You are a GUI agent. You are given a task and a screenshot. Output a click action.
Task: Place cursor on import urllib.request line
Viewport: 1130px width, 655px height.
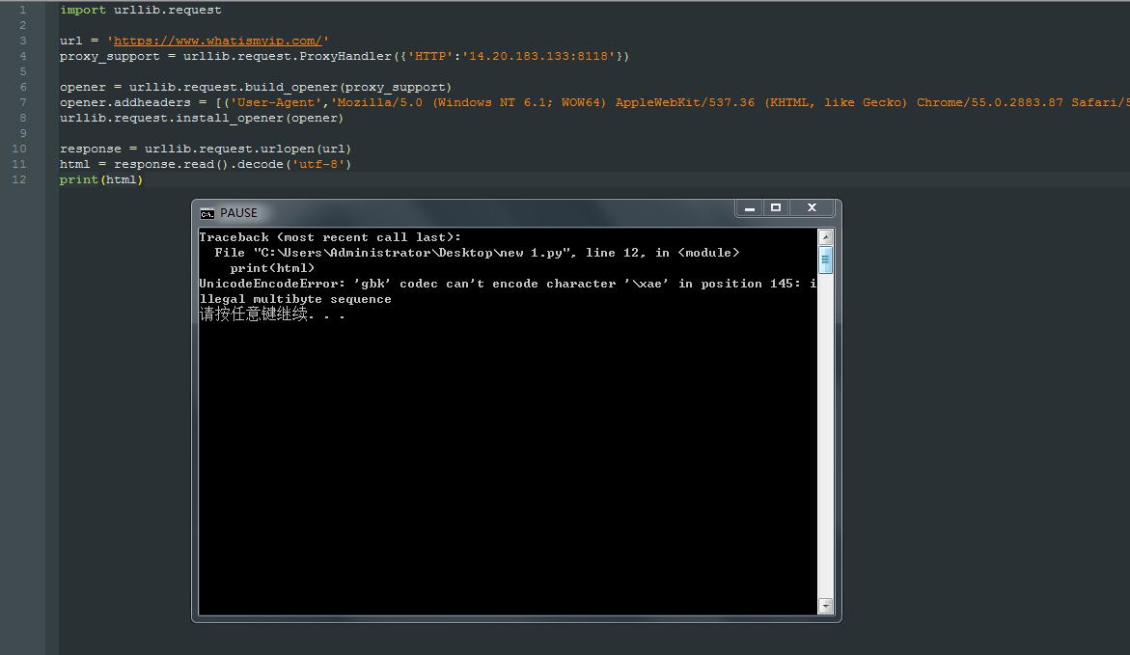coord(140,10)
